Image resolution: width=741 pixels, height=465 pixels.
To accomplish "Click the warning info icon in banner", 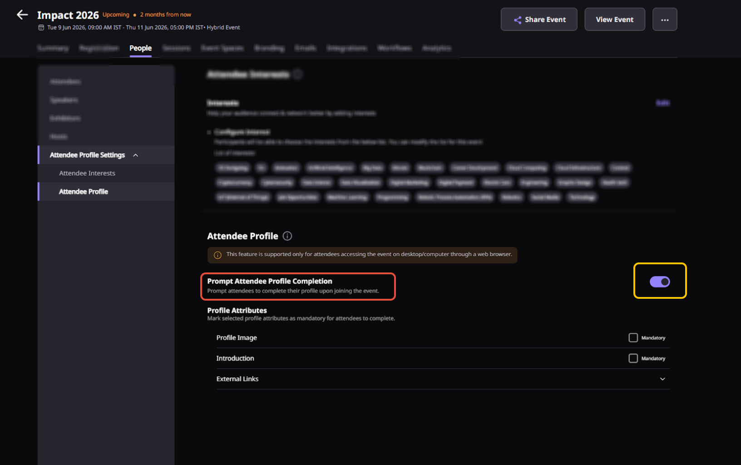I will click(x=217, y=255).
